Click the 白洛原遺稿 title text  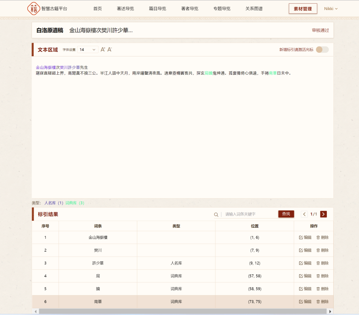pos(50,31)
